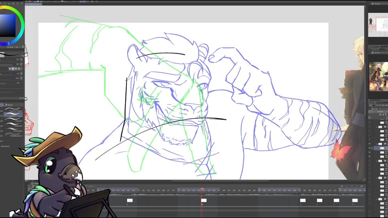Select timeline keyframe labeled 2
388x218 pixels.
click(x=130, y=200)
